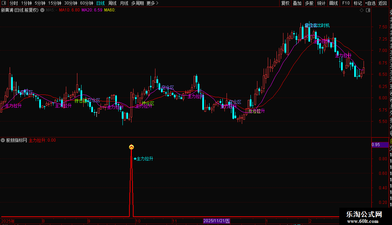
Task: Select the 15分钟 period tab
Action: [54, 3]
